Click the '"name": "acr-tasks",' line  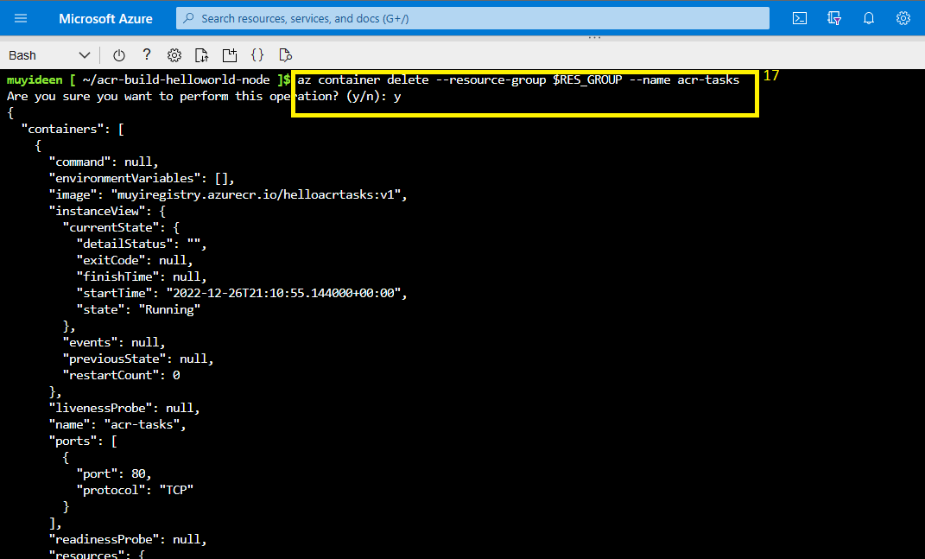tap(117, 424)
